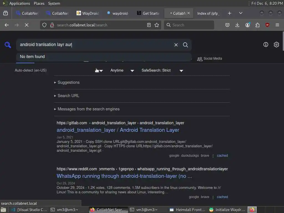Viewport: 284px width, 213px height.
Task: Focus the Firefox Search bar
Action: (x=189, y=25)
